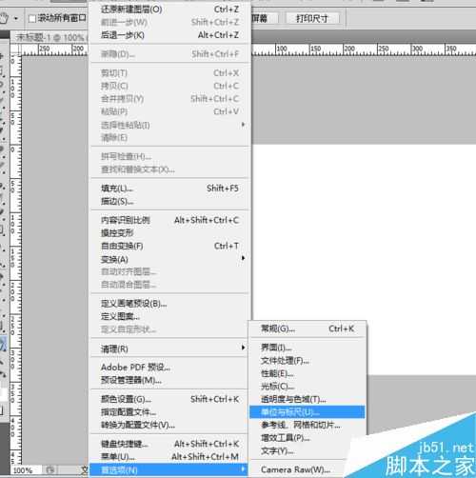Click the 打印尺寸 button
The height and width of the screenshot is (478, 476).
312,18
